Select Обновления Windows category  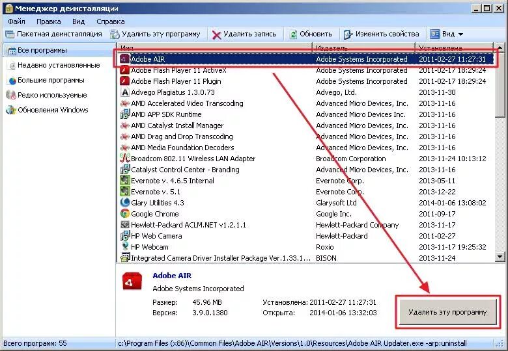53,110
